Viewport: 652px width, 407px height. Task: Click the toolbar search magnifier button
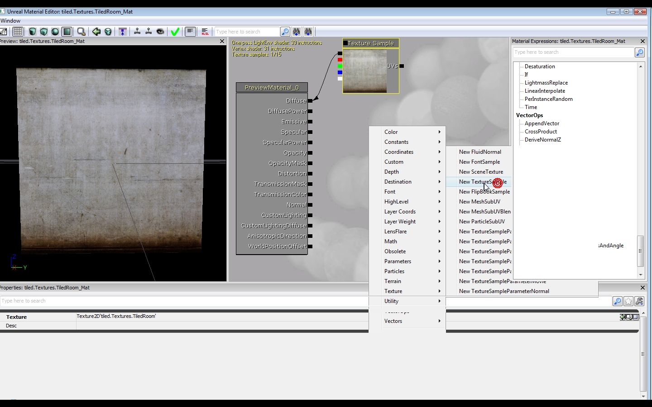click(285, 32)
